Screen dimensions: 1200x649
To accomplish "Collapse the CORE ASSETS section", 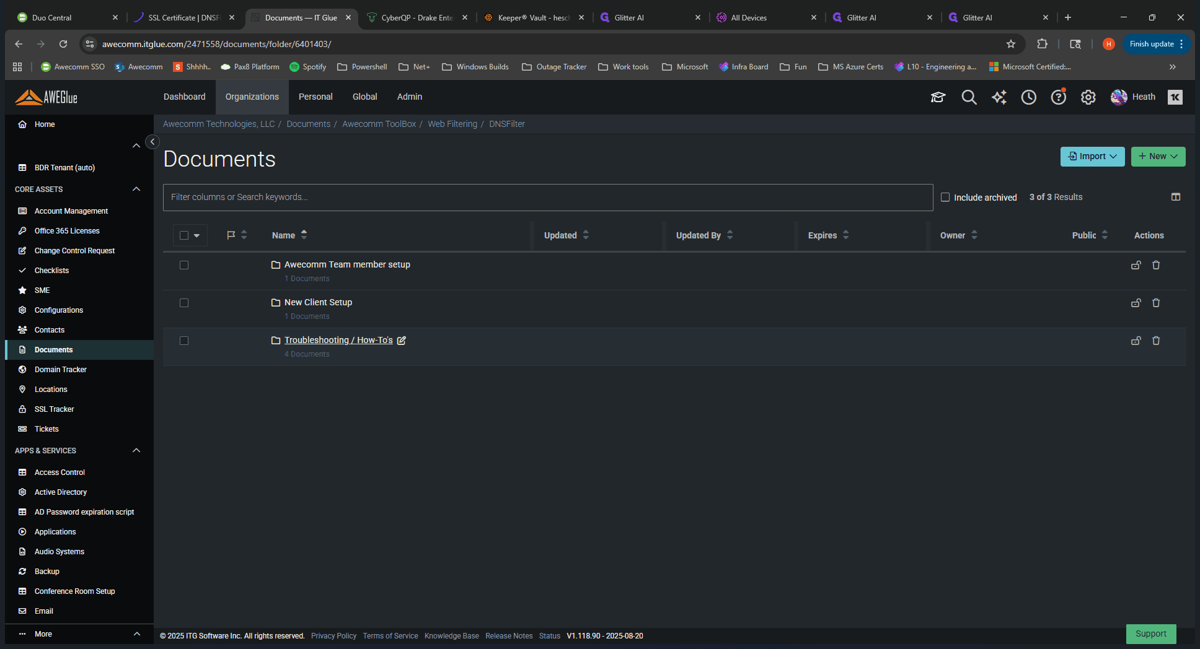I will (136, 189).
